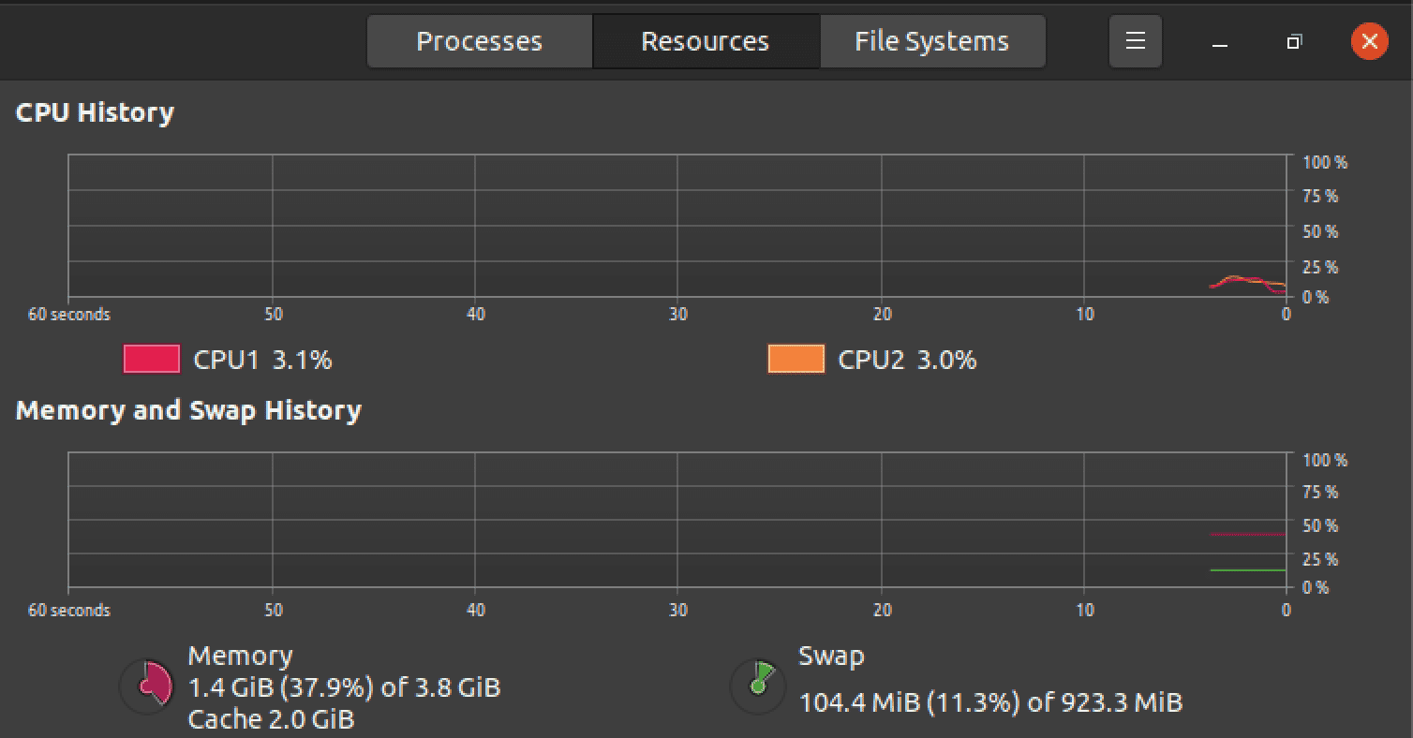Viewport: 1413px width, 738px height.
Task: Click the Swap label text
Action: click(x=831, y=656)
